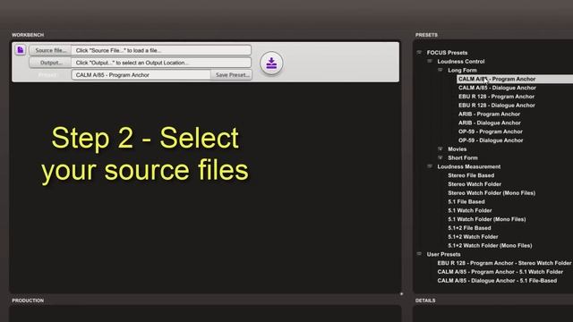Click the Output... location button
This screenshot has width=573, height=322.
[x=50, y=63]
